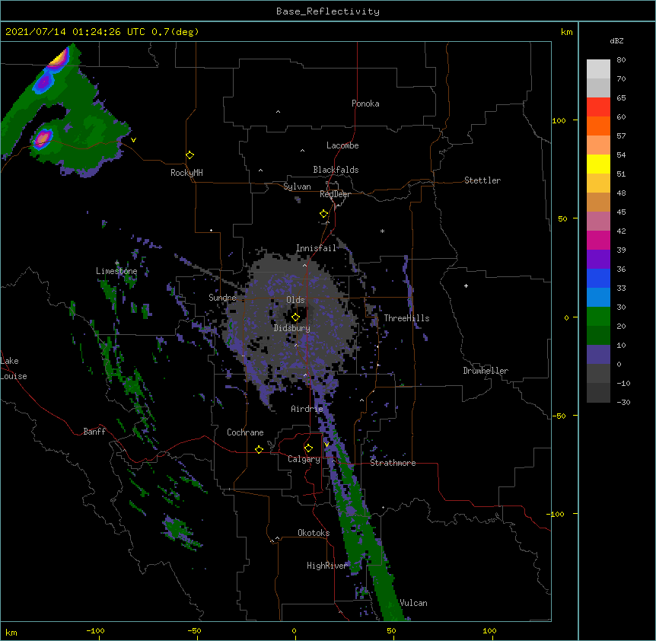Click the Vulcan label
The height and width of the screenshot is (641, 656).
[x=413, y=603]
